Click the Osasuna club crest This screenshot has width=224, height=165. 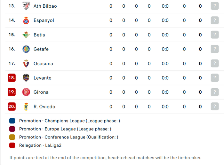[26, 63]
